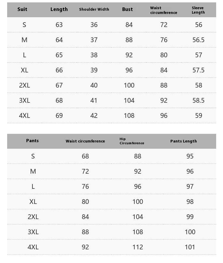This screenshot has height=263, width=223.
Task: Click hip circumference value 112
Action: [x=138, y=247]
